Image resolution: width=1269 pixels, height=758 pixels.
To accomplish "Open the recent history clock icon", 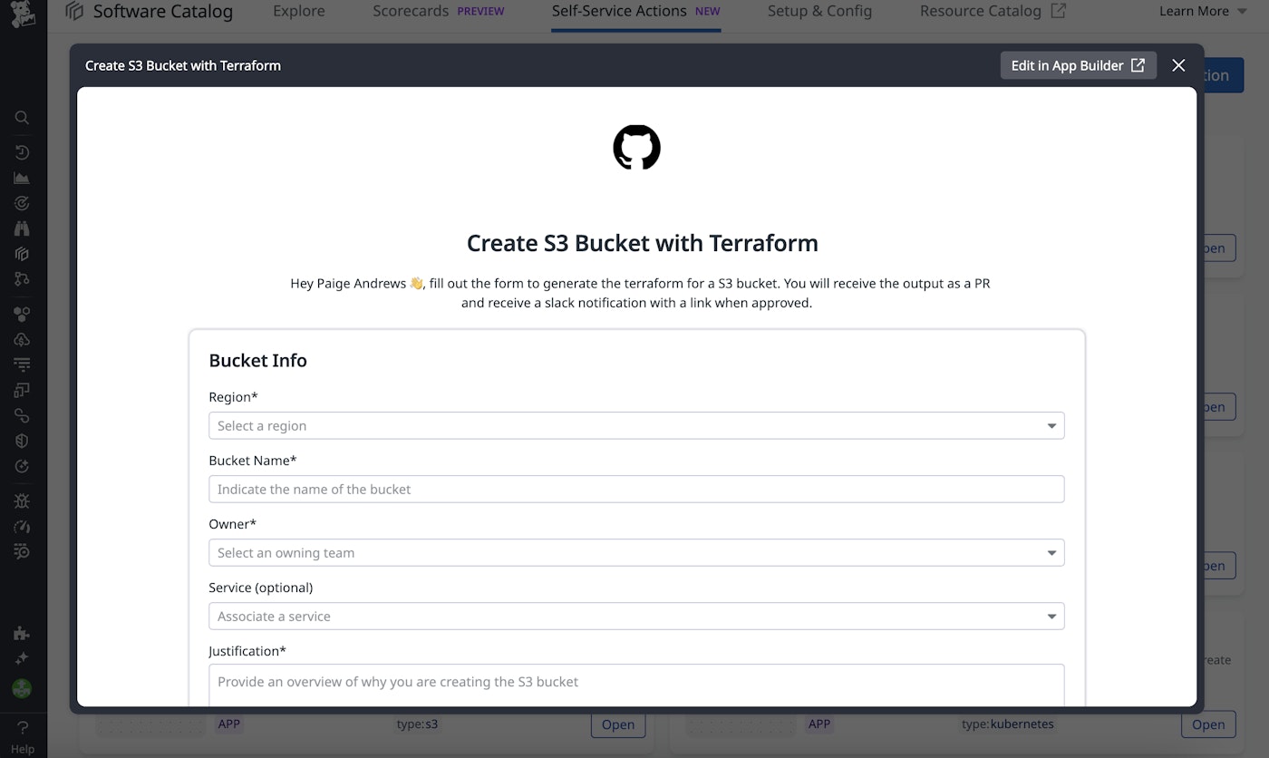I will tap(23, 152).
